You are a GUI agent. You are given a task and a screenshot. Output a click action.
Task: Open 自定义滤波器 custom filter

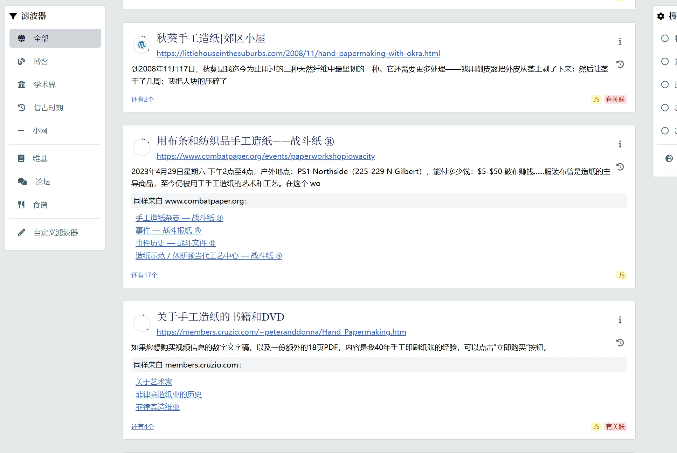click(55, 232)
